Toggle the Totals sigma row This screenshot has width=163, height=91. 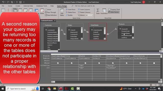98,11
